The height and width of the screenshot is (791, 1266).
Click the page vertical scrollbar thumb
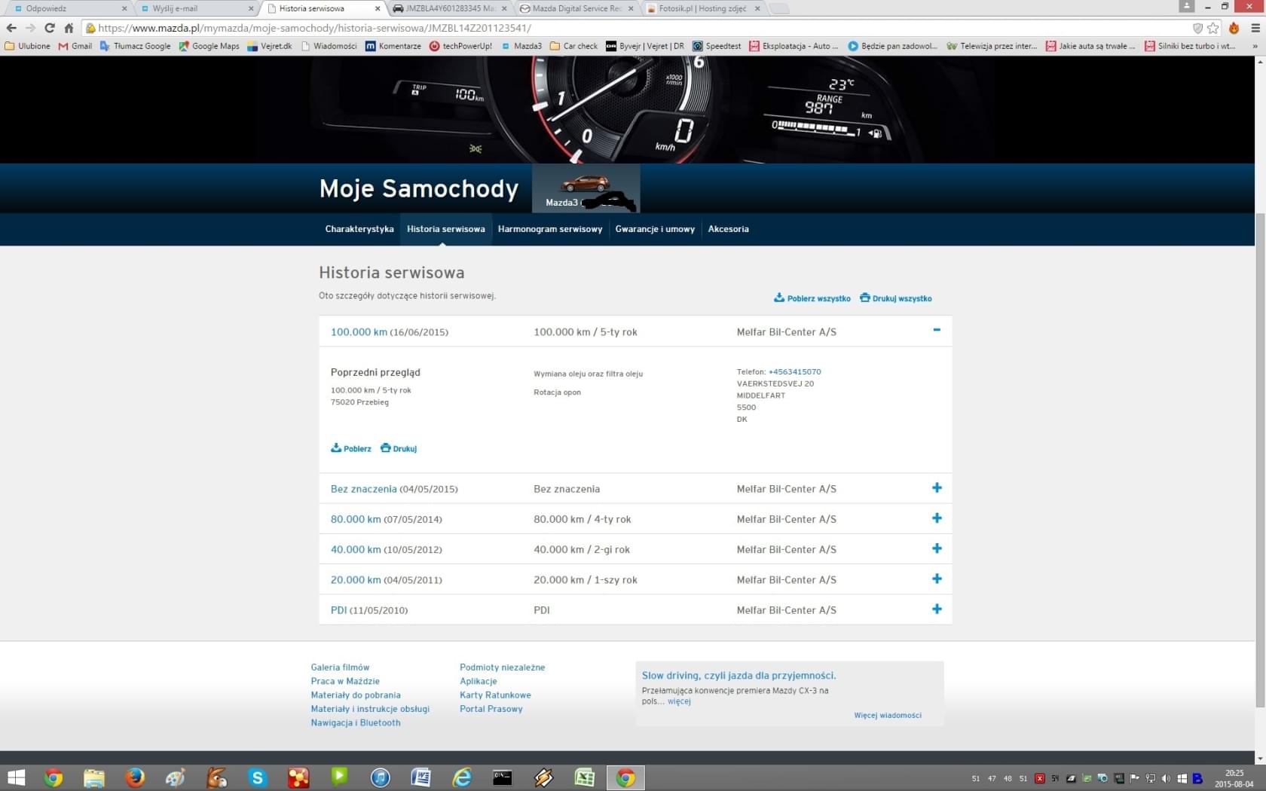(x=1260, y=461)
